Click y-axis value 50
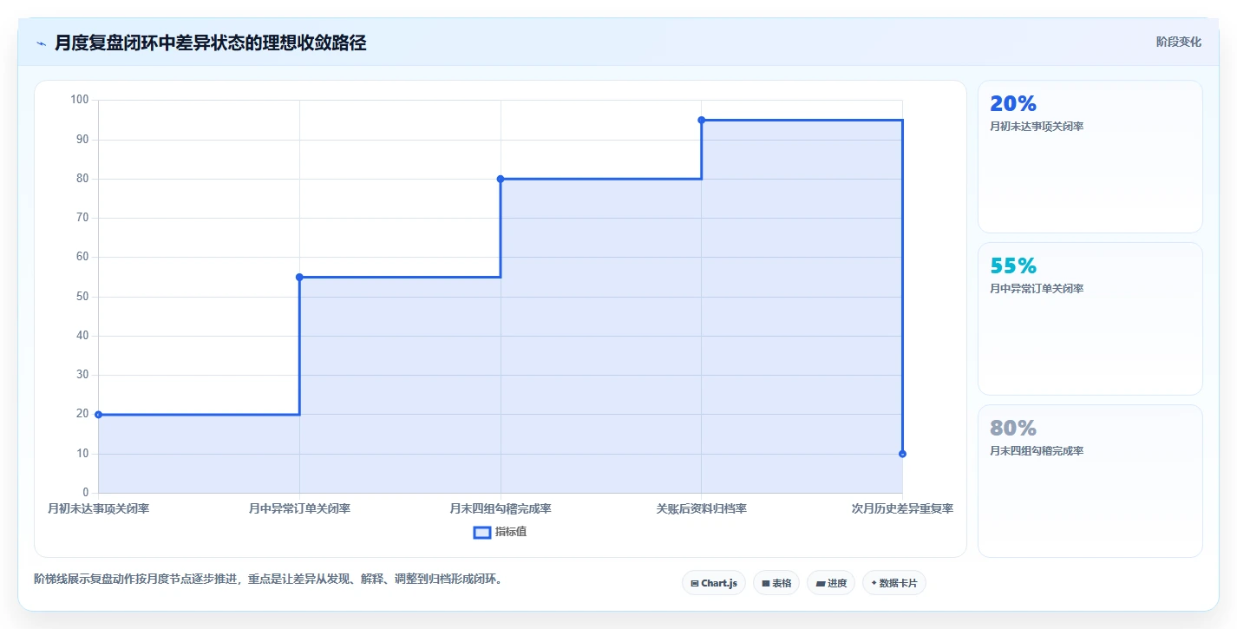The height and width of the screenshot is (629, 1237). (x=83, y=297)
